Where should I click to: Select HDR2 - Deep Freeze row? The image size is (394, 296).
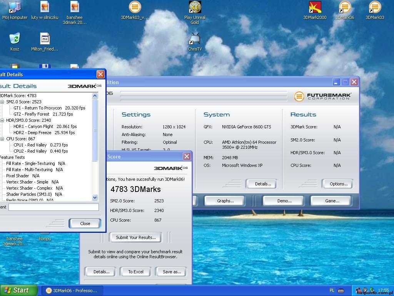point(44,133)
